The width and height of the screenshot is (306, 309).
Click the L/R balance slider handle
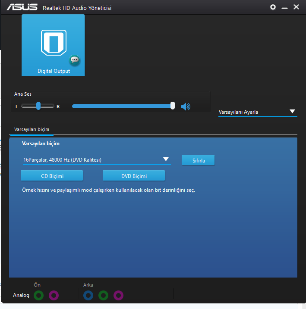click(x=38, y=106)
